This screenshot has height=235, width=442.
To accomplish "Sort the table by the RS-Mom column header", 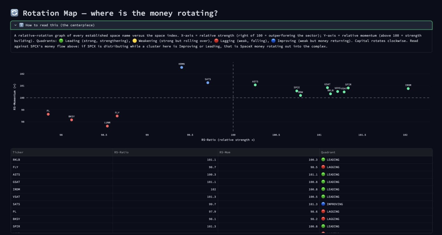I will pos(269,152).
